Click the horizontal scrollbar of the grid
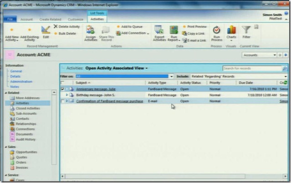 (155, 176)
